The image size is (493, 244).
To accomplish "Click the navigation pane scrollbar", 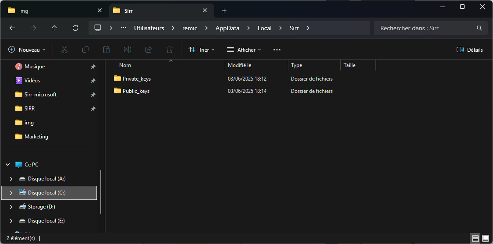I will pyautogui.click(x=101, y=192).
